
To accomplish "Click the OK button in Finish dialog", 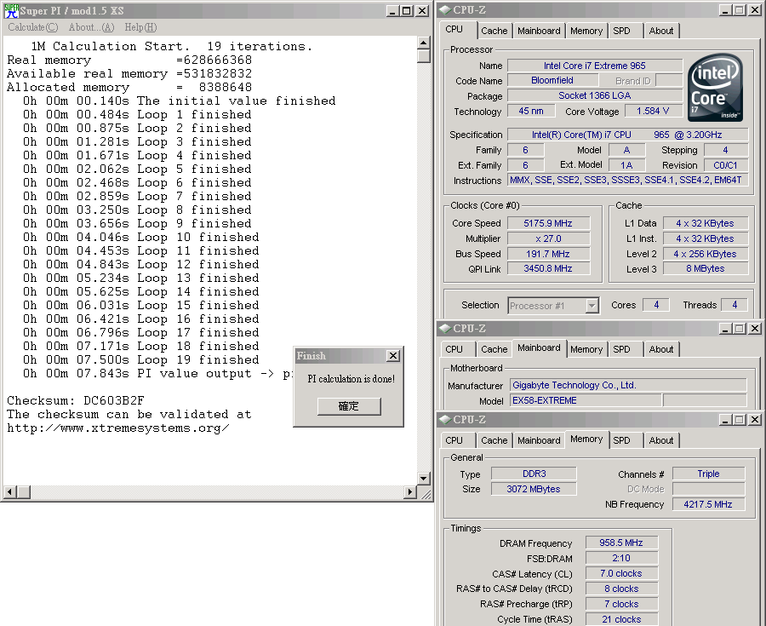I will [349, 406].
